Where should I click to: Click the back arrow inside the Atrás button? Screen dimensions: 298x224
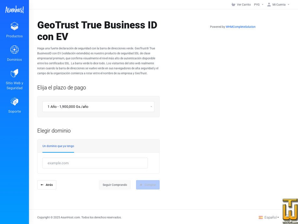point(42,185)
